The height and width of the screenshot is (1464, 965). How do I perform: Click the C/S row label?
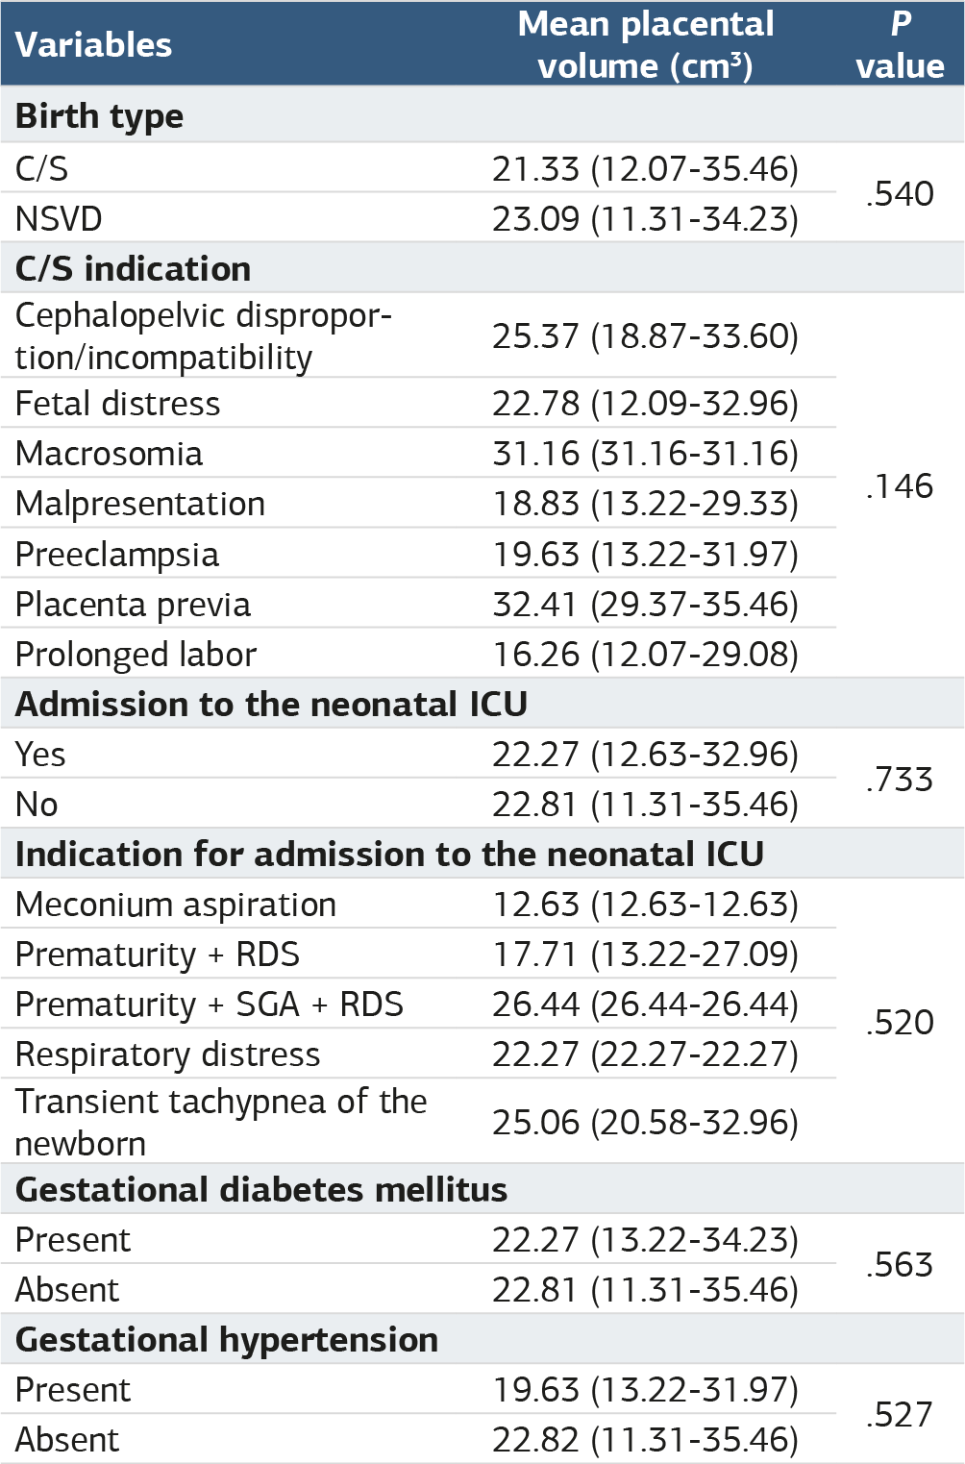[x=42, y=168]
